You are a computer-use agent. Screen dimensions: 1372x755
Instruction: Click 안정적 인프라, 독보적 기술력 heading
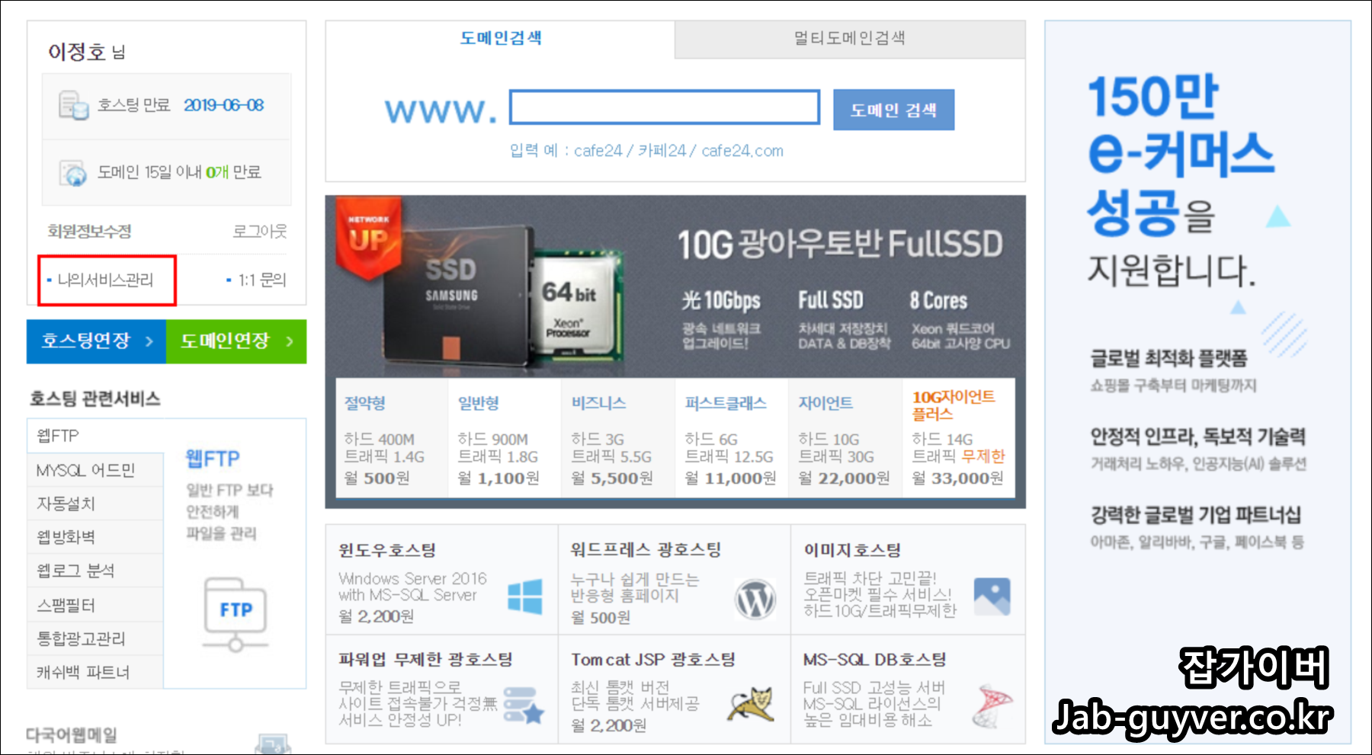tap(1197, 437)
